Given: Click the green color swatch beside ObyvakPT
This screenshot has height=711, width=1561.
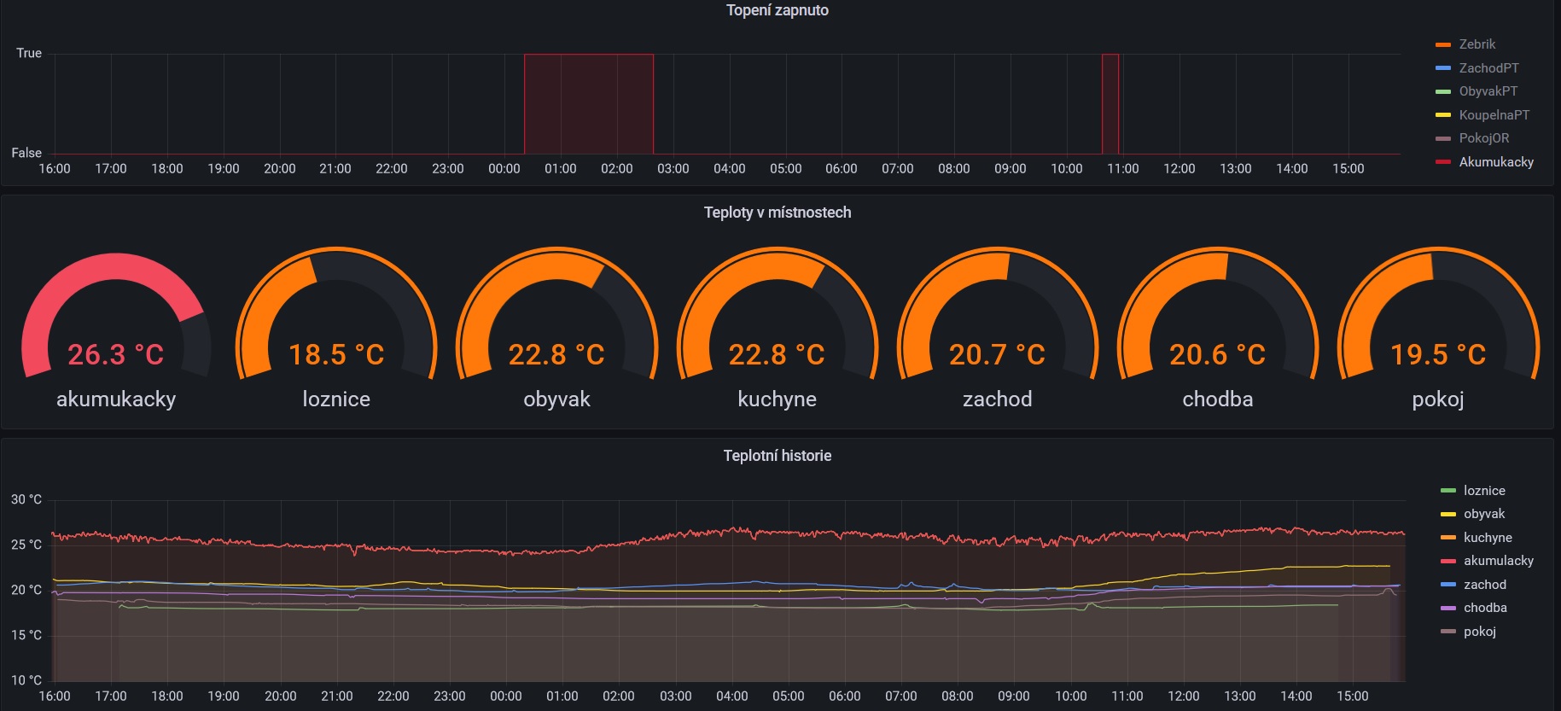Looking at the screenshot, I should (x=1443, y=91).
